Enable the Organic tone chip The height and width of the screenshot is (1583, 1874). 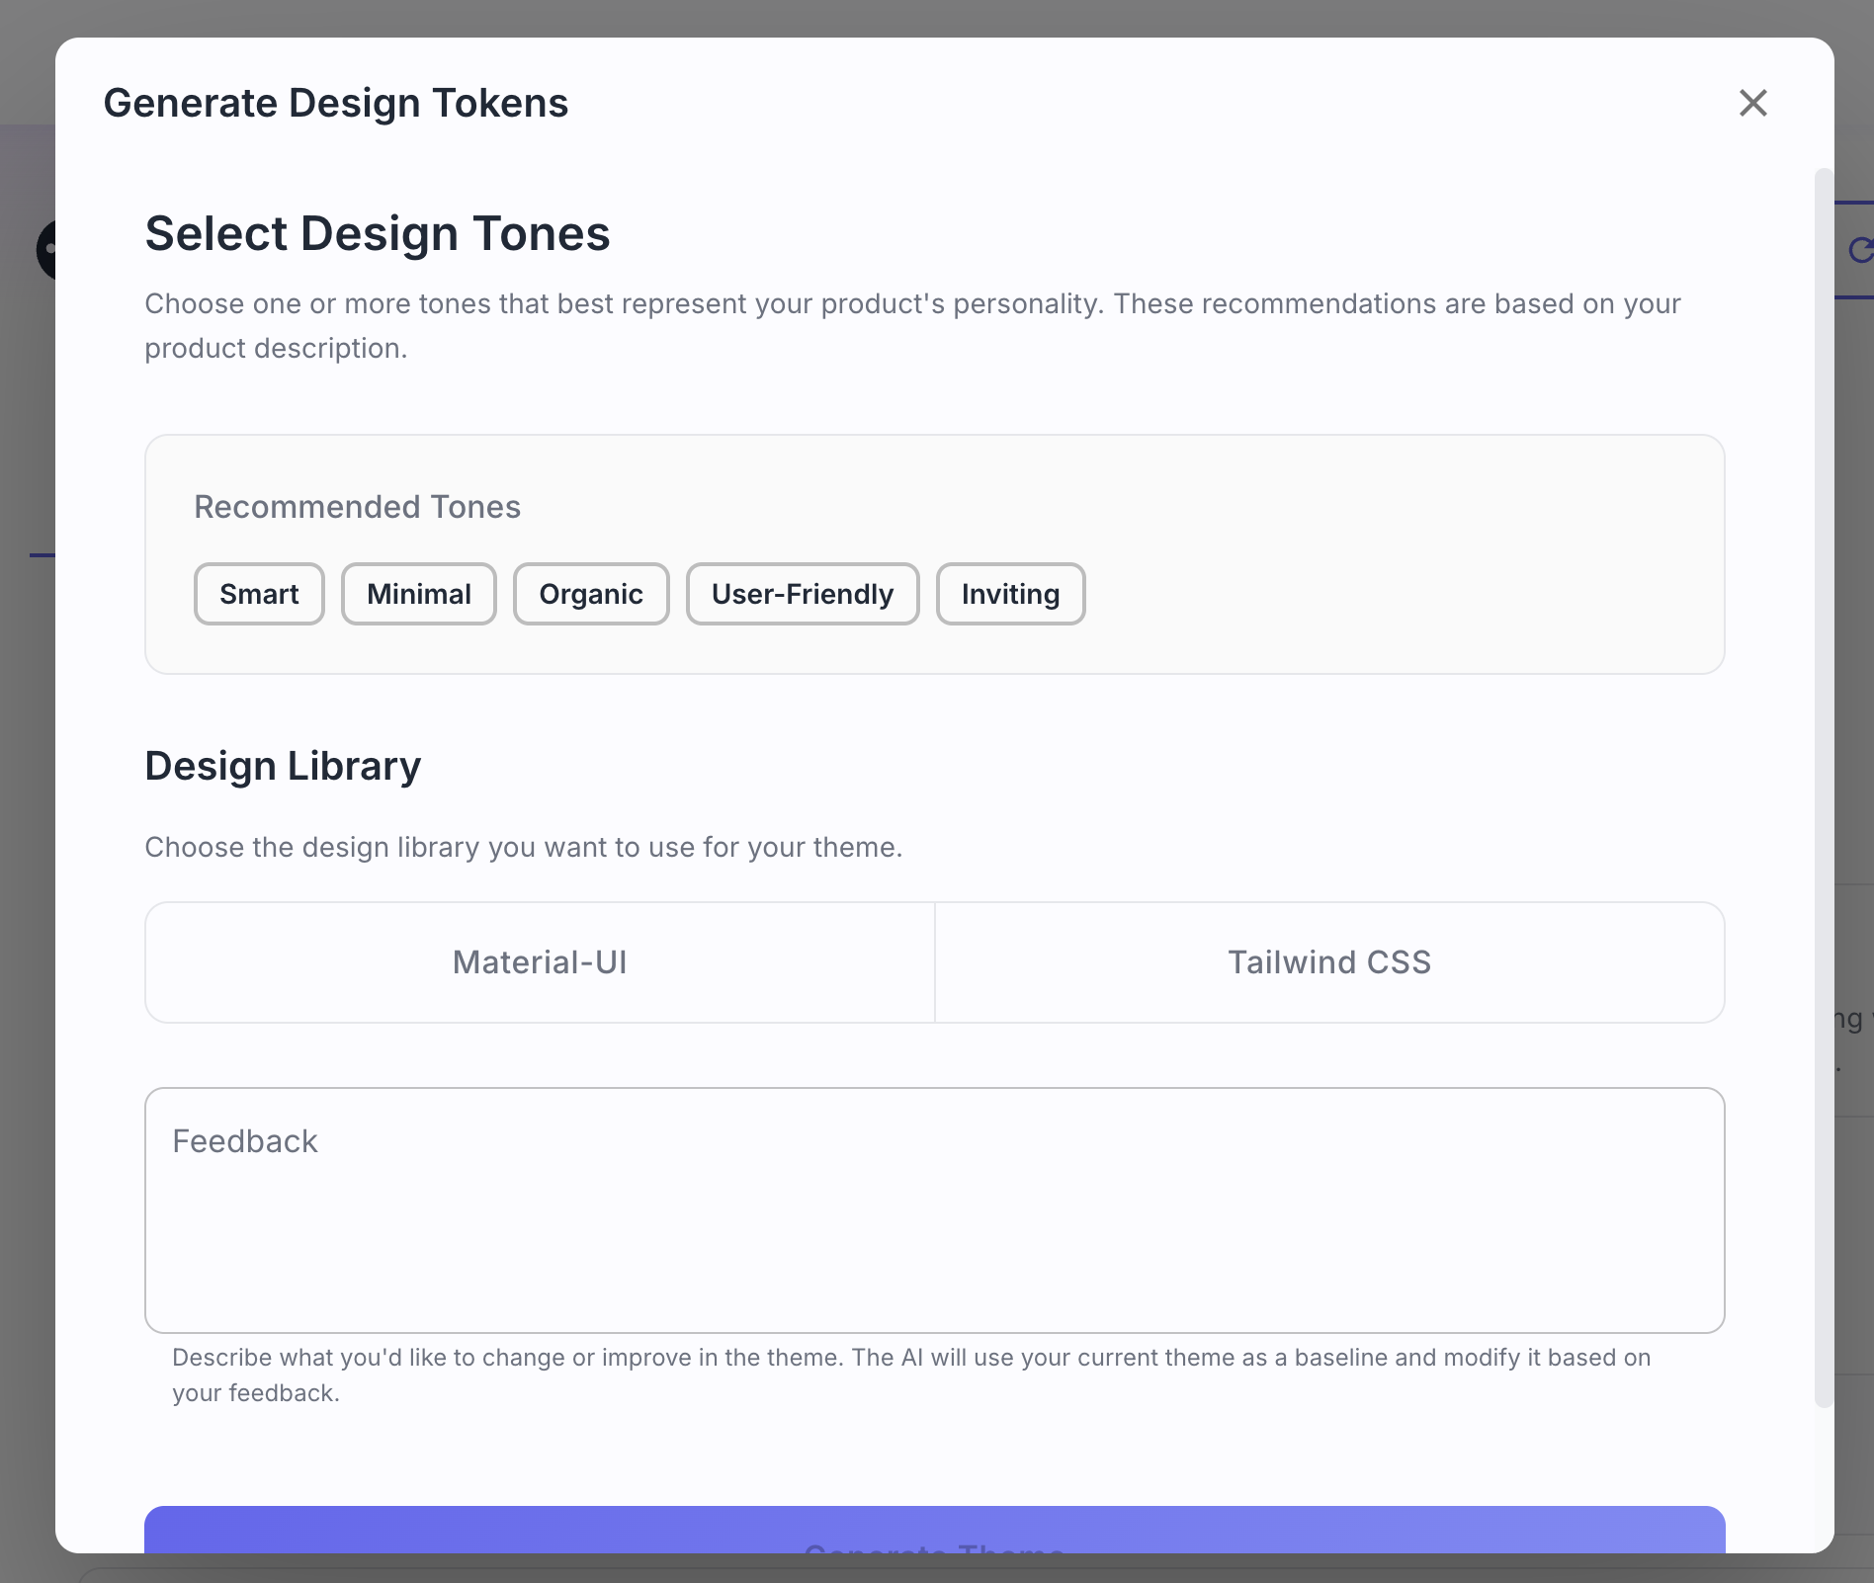click(590, 594)
